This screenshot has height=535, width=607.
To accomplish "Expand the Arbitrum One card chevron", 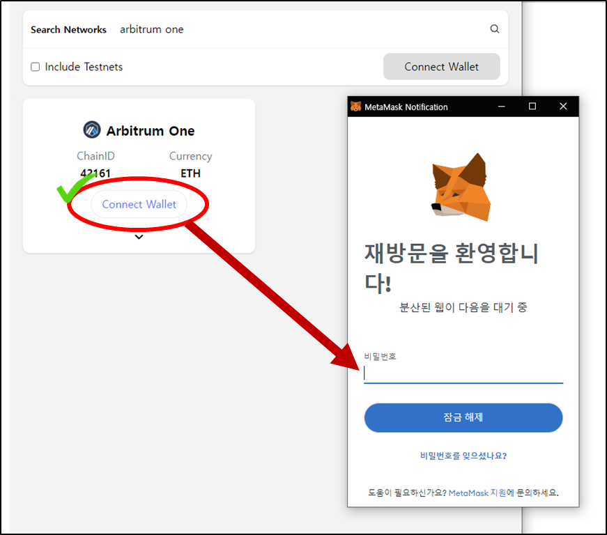I will 139,237.
